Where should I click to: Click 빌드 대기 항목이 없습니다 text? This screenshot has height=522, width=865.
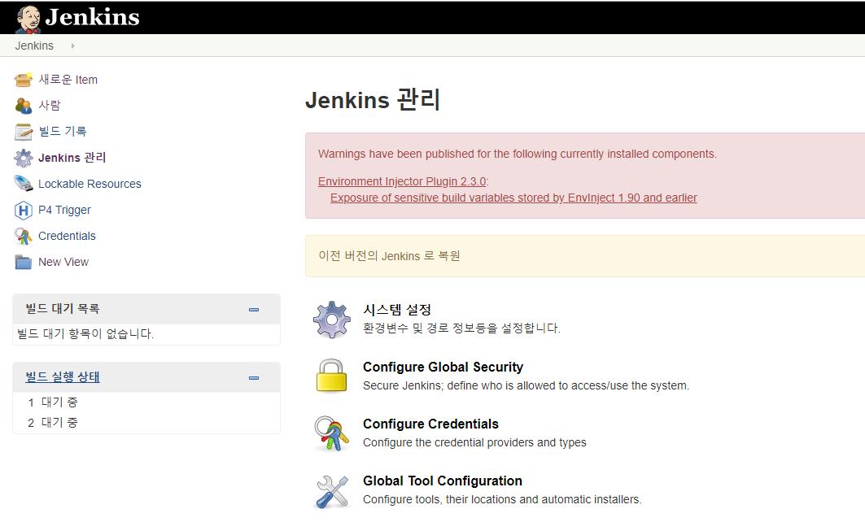pos(85,333)
